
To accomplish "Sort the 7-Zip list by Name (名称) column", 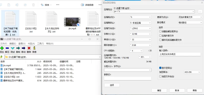I will click(x=13, y=61).
